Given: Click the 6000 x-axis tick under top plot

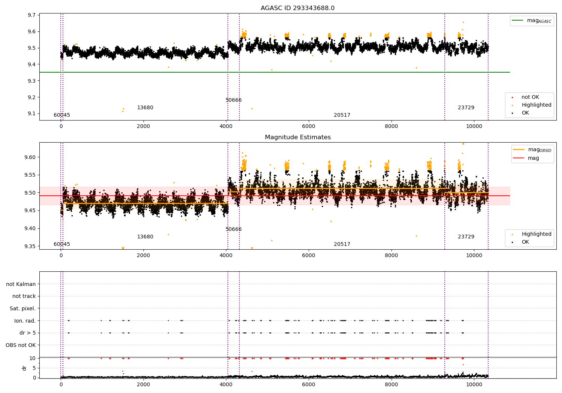Looking at the screenshot, I should tap(309, 127).
